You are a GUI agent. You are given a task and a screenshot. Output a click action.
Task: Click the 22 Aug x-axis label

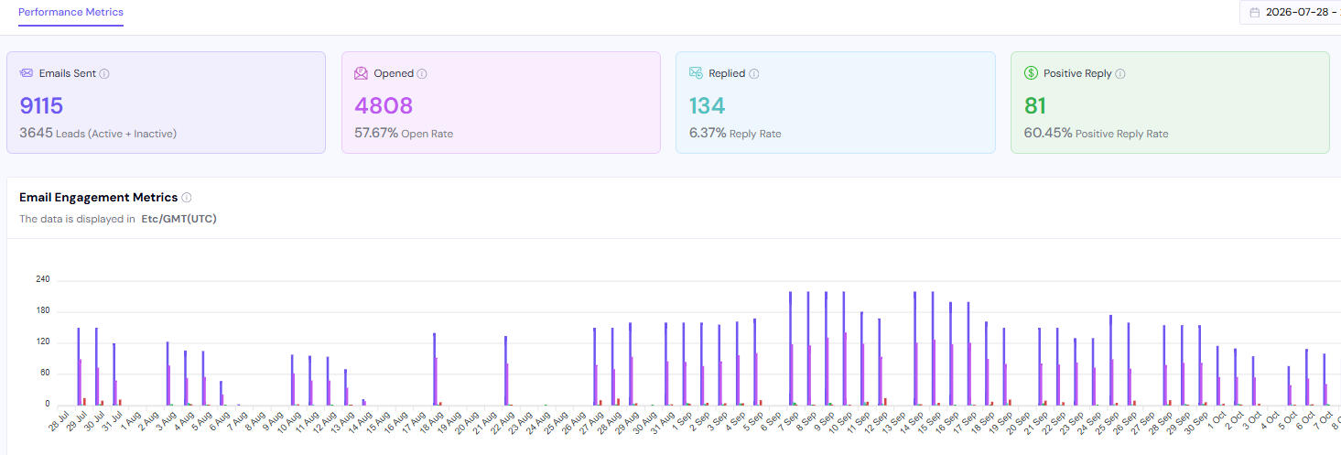click(502, 423)
